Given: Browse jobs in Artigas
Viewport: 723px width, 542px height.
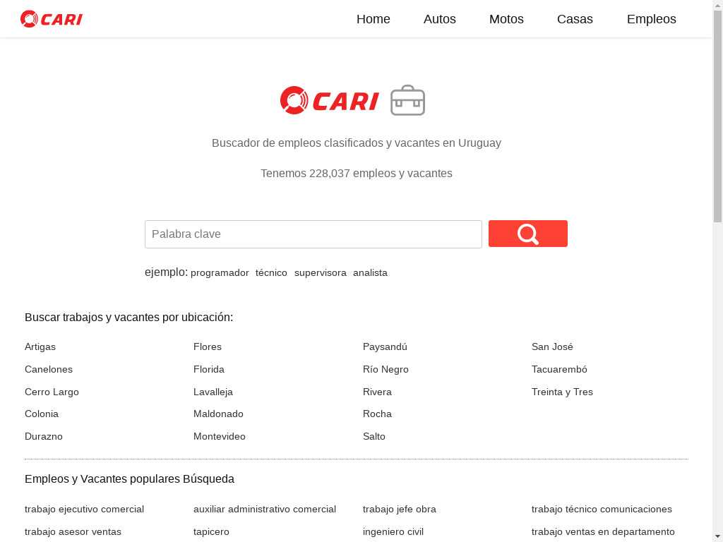Looking at the screenshot, I should [x=40, y=347].
